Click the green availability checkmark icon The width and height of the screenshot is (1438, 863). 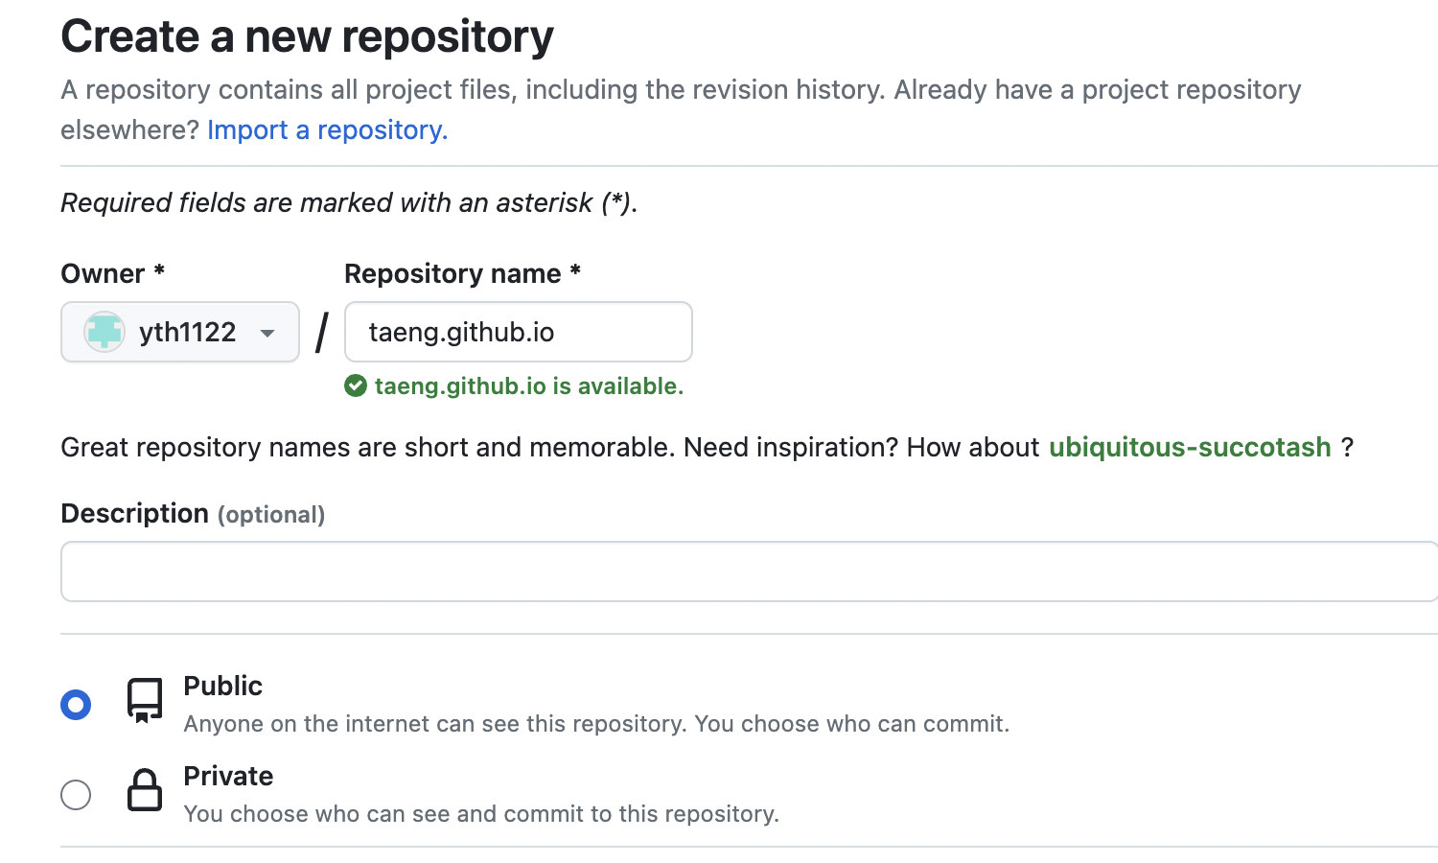tap(356, 385)
